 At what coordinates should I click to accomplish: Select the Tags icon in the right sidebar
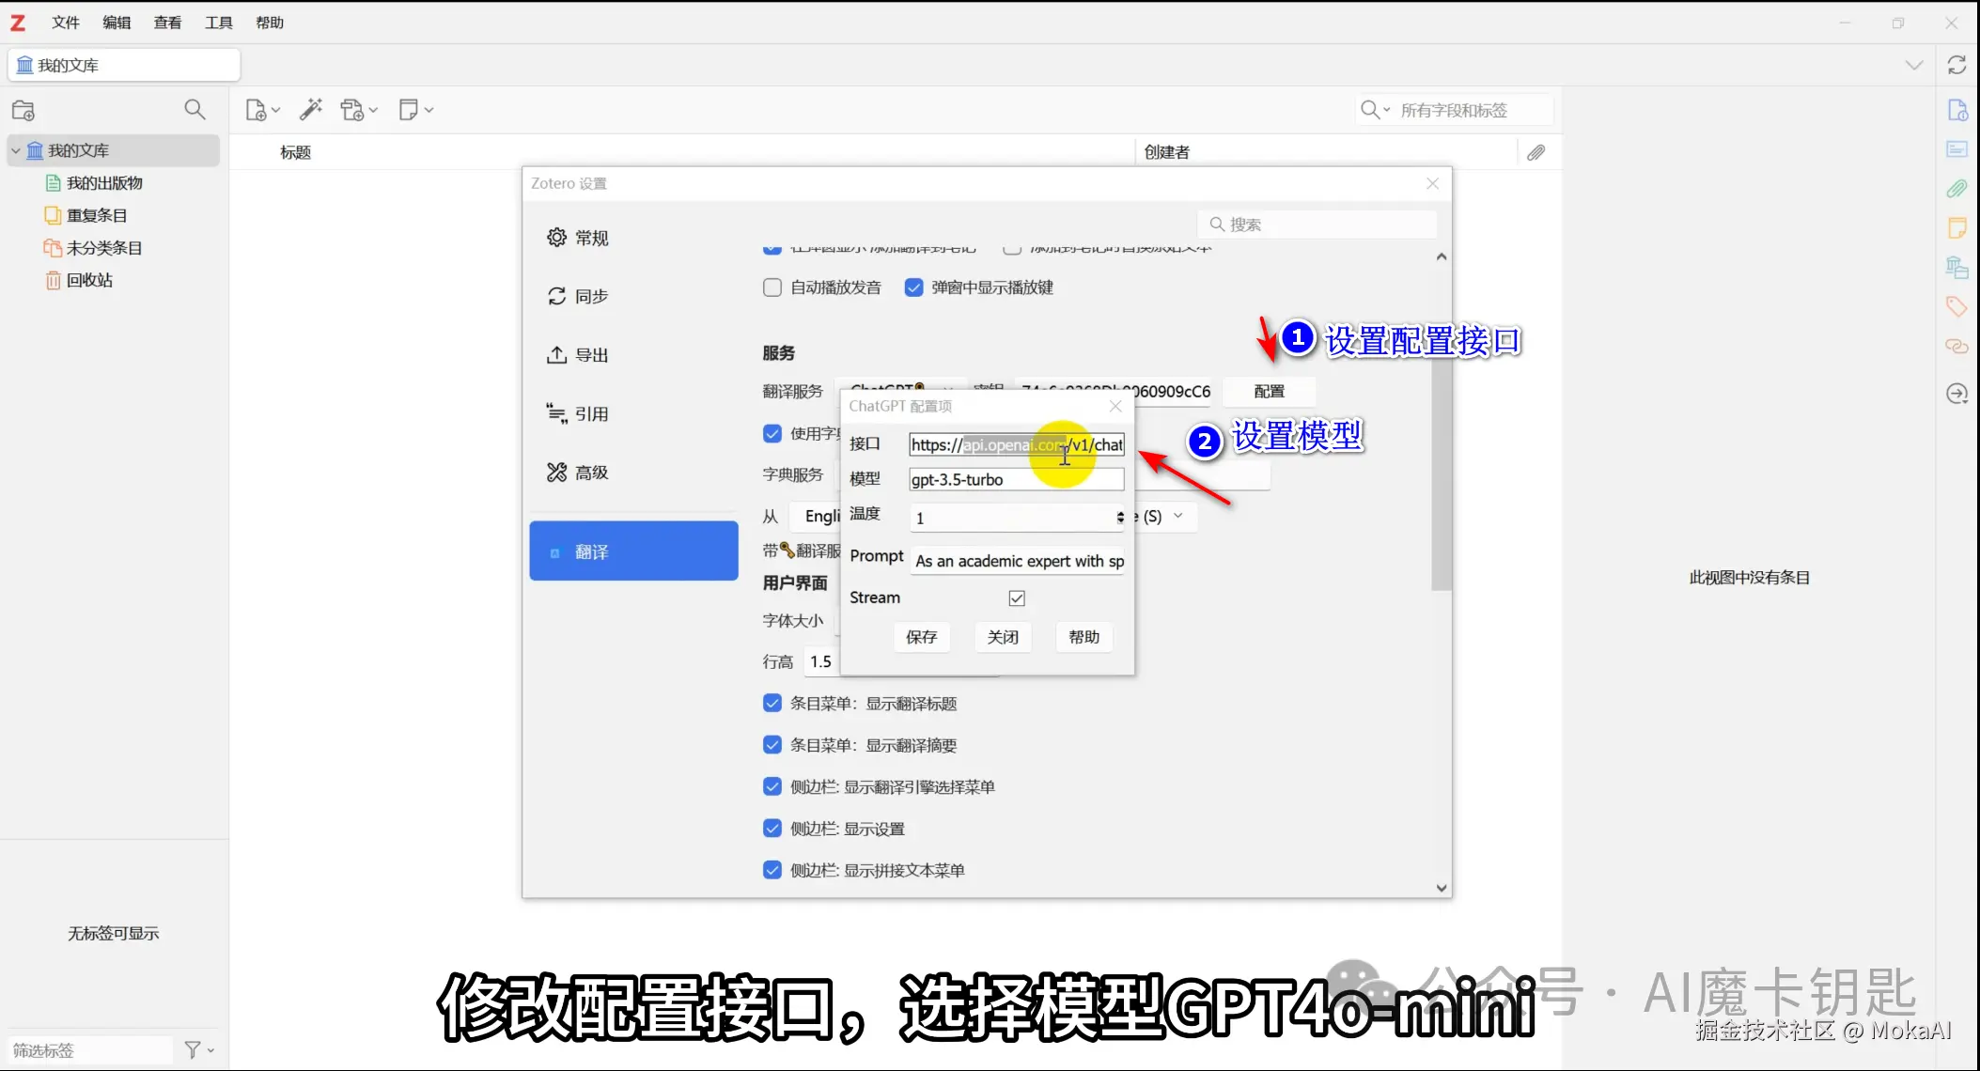pos(1957,306)
